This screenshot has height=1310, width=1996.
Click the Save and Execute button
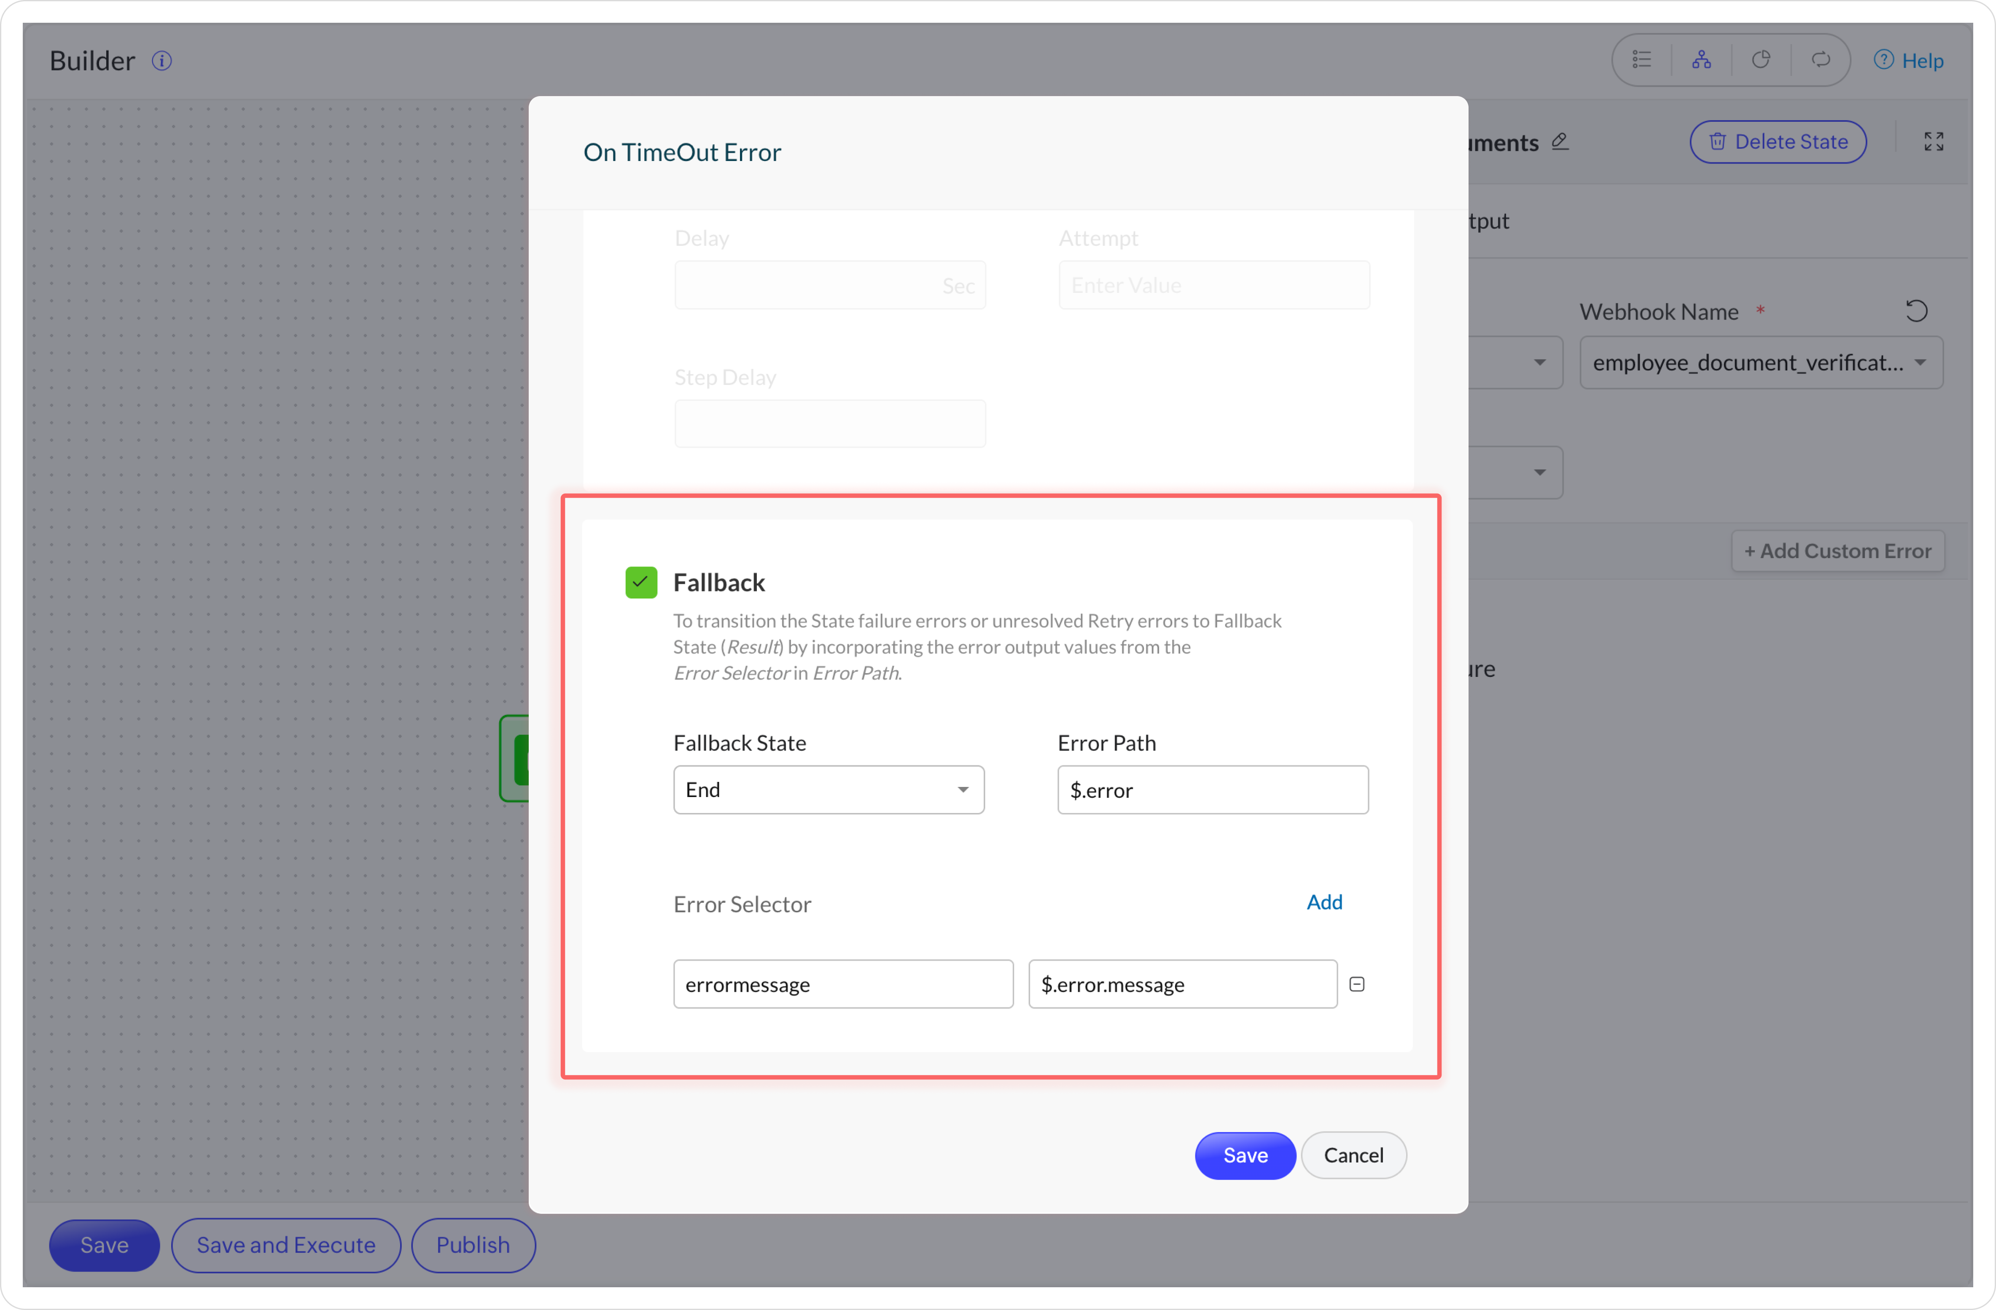pos(285,1245)
